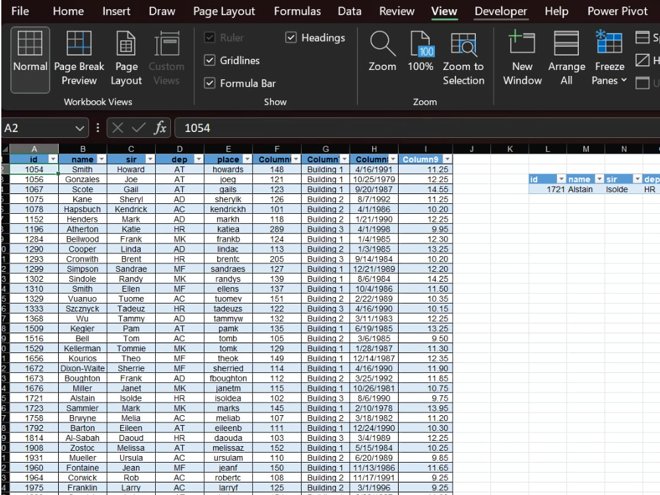The image size is (660, 495).
Task: Select the date cell 10/25/1979
Action: click(x=374, y=180)
